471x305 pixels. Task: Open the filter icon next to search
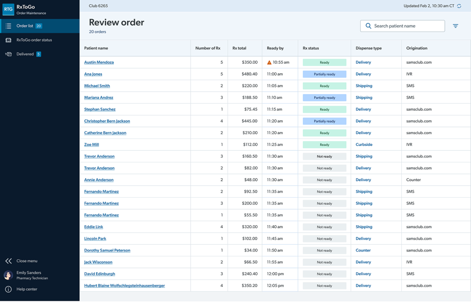455,26
